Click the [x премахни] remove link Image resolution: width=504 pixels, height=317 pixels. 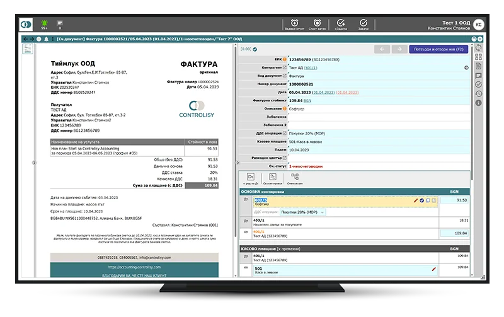click(x=289, y=249)
